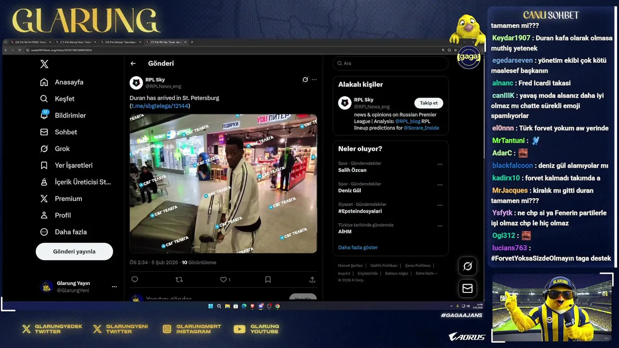
Task: Bookmark the post
Action: click(x=268, y=279)
